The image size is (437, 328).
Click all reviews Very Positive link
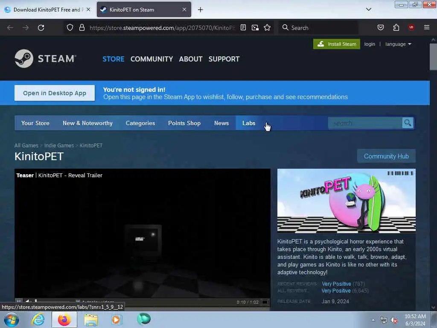[336, 290]
